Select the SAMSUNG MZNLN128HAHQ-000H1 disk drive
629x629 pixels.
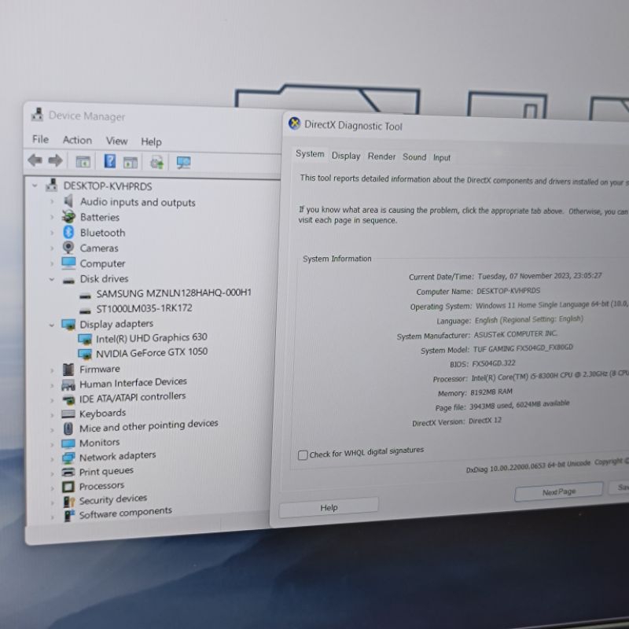pos(174,293)
